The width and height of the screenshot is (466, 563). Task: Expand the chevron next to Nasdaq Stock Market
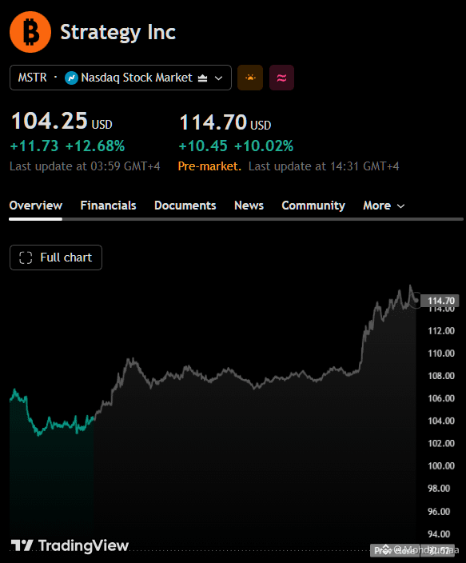pos(218,78)
